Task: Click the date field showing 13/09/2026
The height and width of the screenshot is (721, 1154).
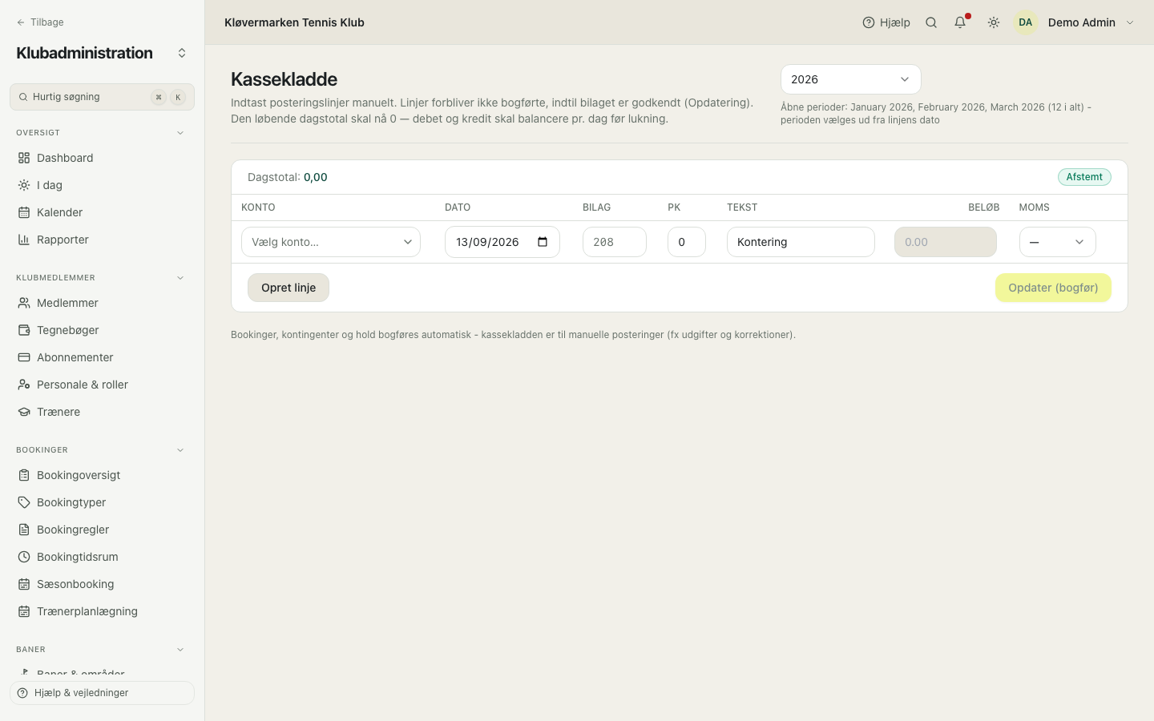Action: point(502,242)
